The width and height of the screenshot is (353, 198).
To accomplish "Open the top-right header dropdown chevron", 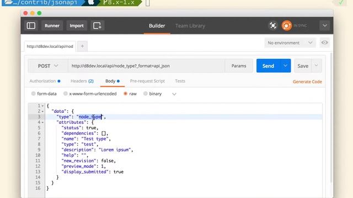I will [x=325, y=26].
